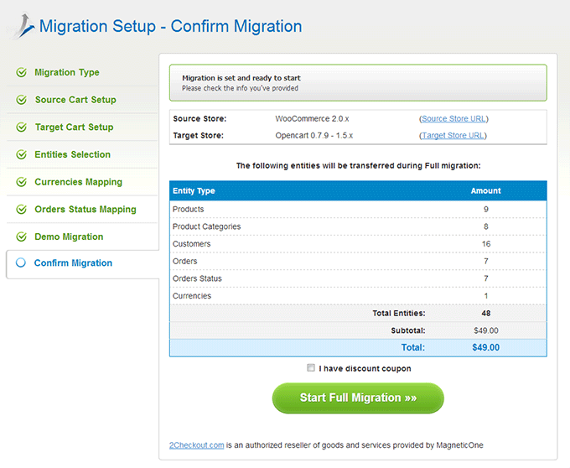Open the Migration Type step

click(67, 72)
